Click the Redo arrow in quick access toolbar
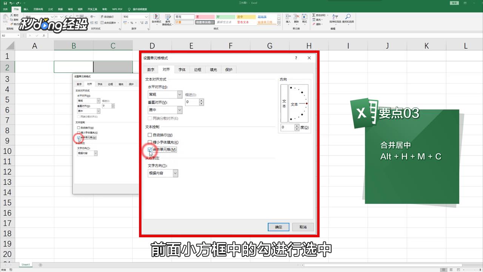Screen dimensions: 483x272 18,3
